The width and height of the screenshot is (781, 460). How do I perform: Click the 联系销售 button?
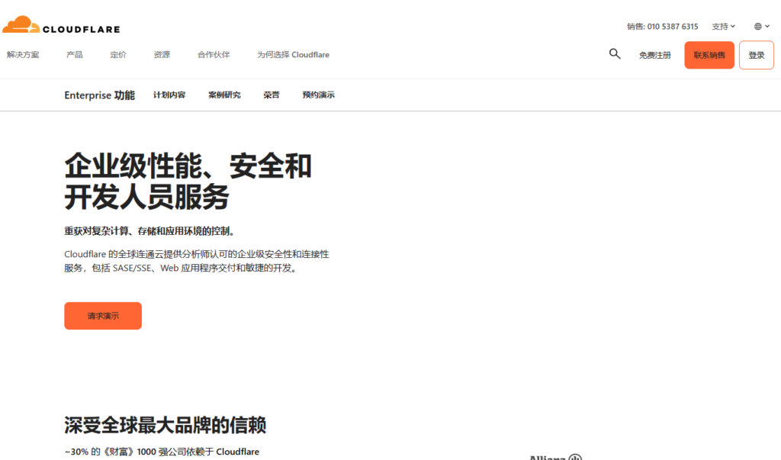tap(709, 55)
